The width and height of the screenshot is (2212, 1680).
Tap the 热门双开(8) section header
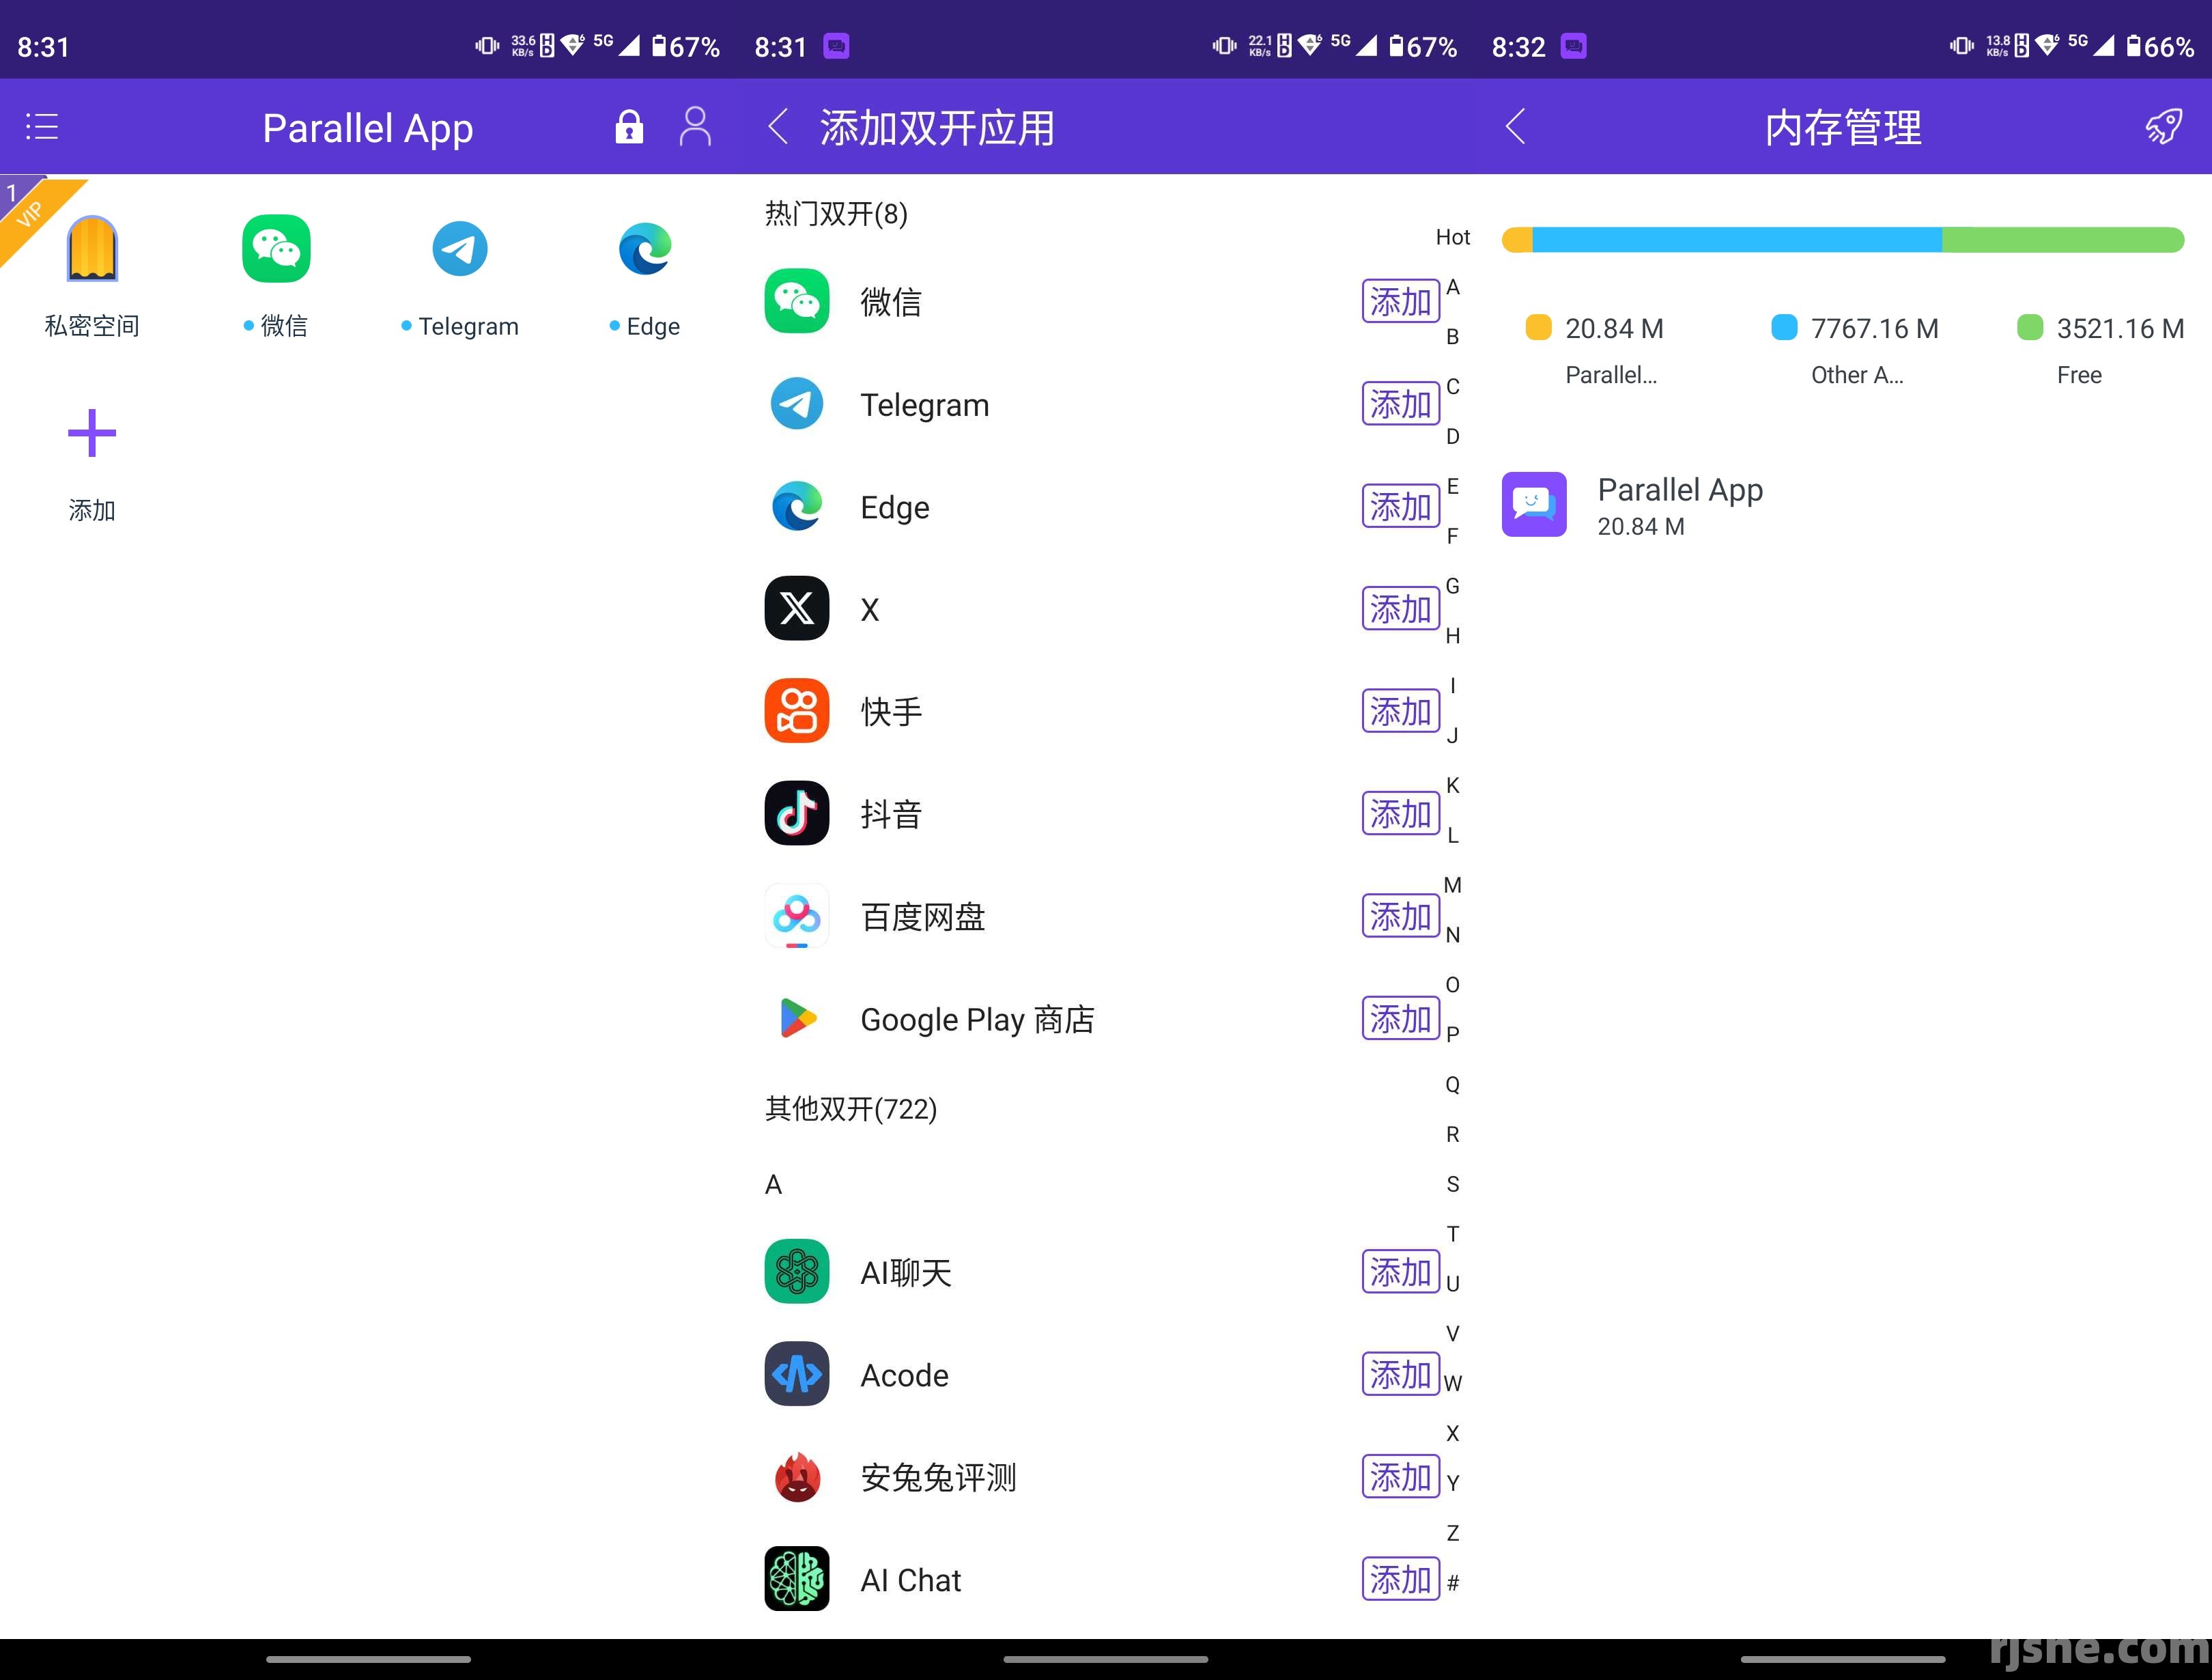click(x=836, y=213)
